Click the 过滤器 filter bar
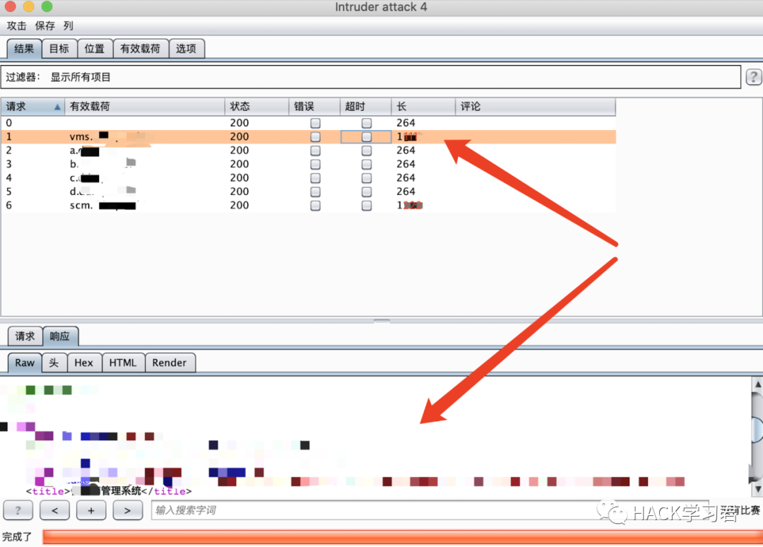 (371, 77)
